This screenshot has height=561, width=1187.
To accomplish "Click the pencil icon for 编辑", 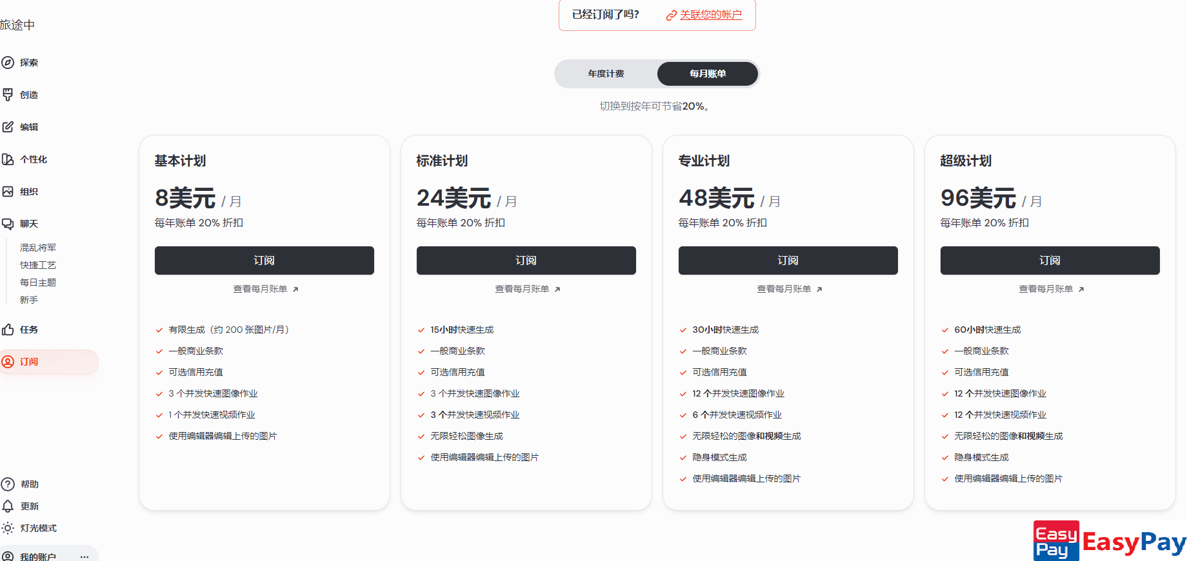I will 8,127.
